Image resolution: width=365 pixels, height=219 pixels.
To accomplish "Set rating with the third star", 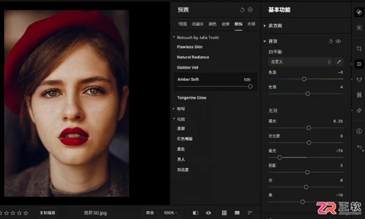I will pos(13,213).
